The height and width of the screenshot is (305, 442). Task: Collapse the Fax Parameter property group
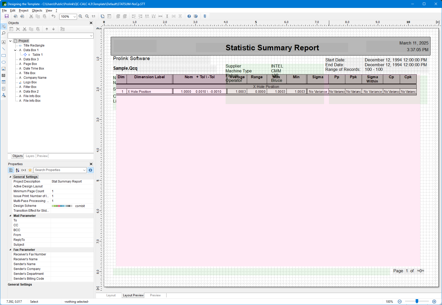[10, 250]
